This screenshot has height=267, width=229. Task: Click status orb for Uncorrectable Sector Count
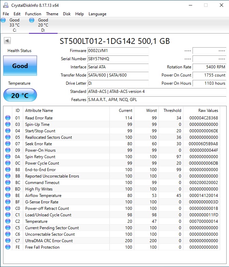click(x=8, y=234)
